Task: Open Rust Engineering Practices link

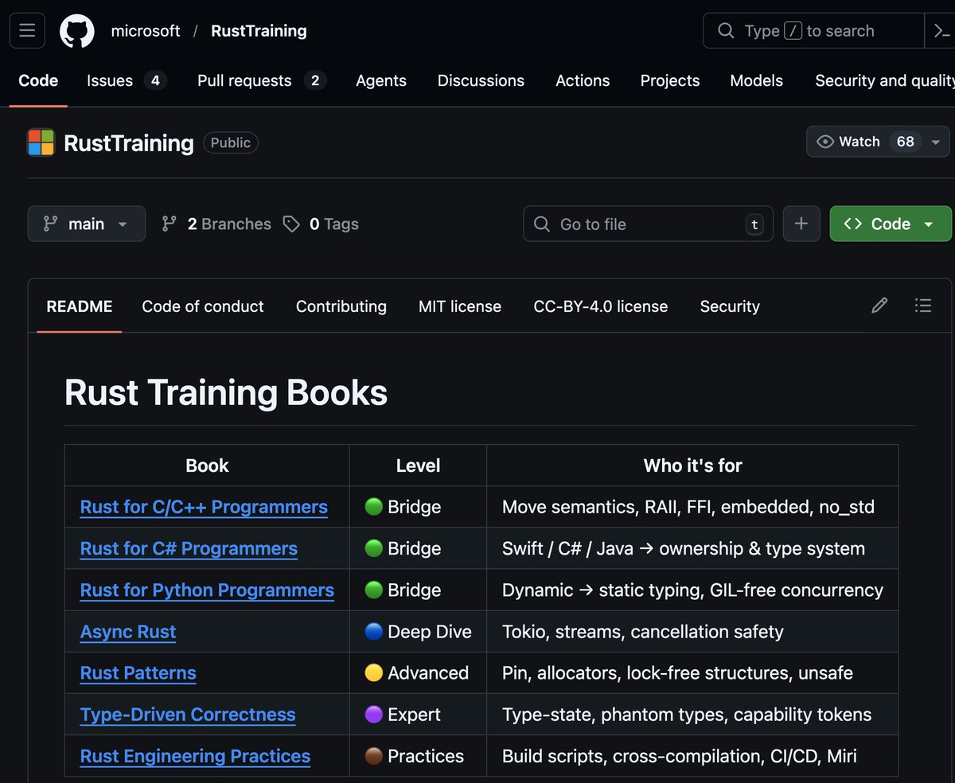Action: 195,756
